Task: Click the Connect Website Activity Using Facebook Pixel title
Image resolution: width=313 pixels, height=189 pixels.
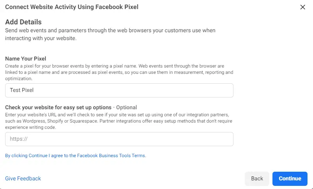Action: 72,7
